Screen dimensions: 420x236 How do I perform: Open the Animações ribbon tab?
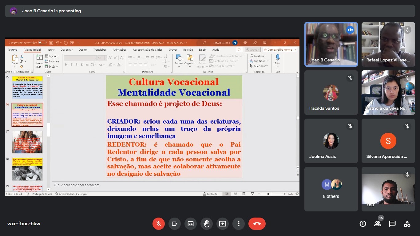coord(120,50)
